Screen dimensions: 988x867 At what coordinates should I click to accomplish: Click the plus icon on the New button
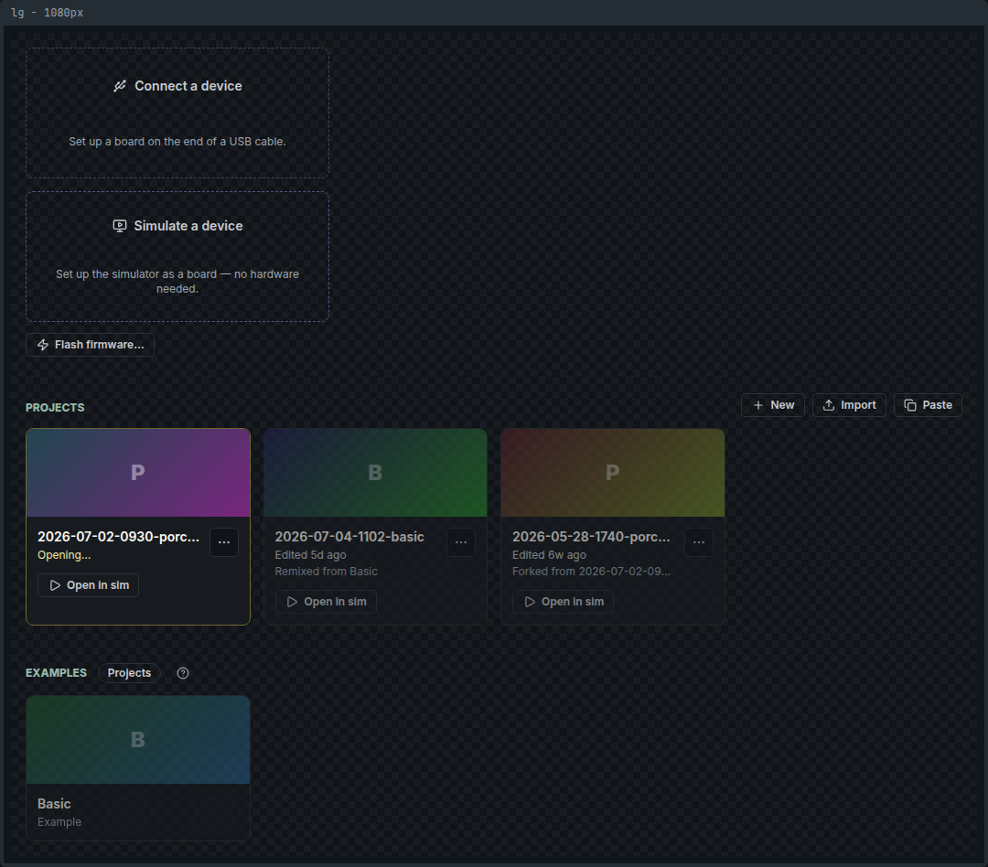[758, 405]
